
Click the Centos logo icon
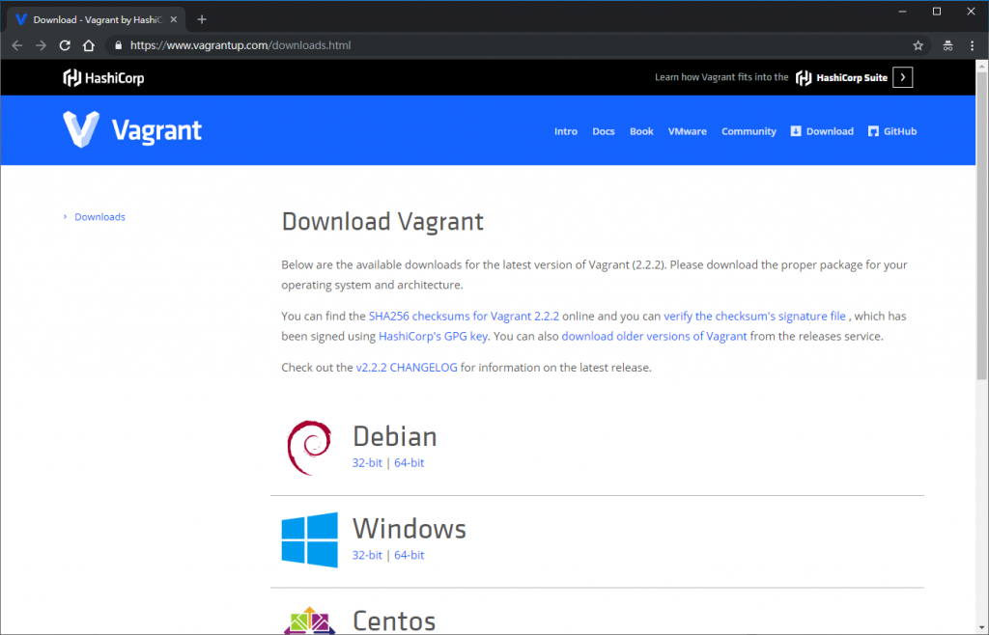(310, 621)
